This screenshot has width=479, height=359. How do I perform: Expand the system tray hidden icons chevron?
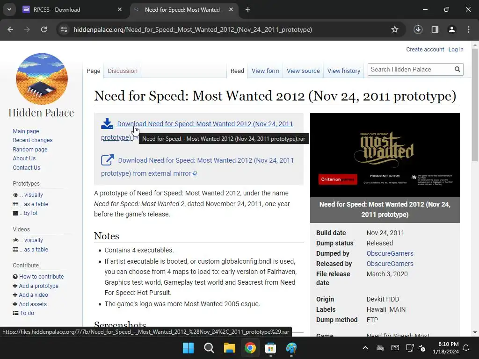click(365, 348)
